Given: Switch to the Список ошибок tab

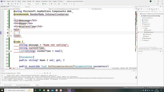Looking at the screenshot, I should tap(8, 85).
